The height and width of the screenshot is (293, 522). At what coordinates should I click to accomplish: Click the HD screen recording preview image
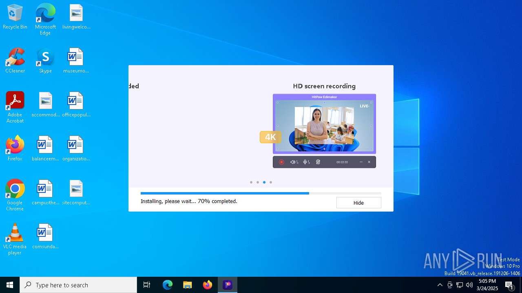[x=324, y=124]
